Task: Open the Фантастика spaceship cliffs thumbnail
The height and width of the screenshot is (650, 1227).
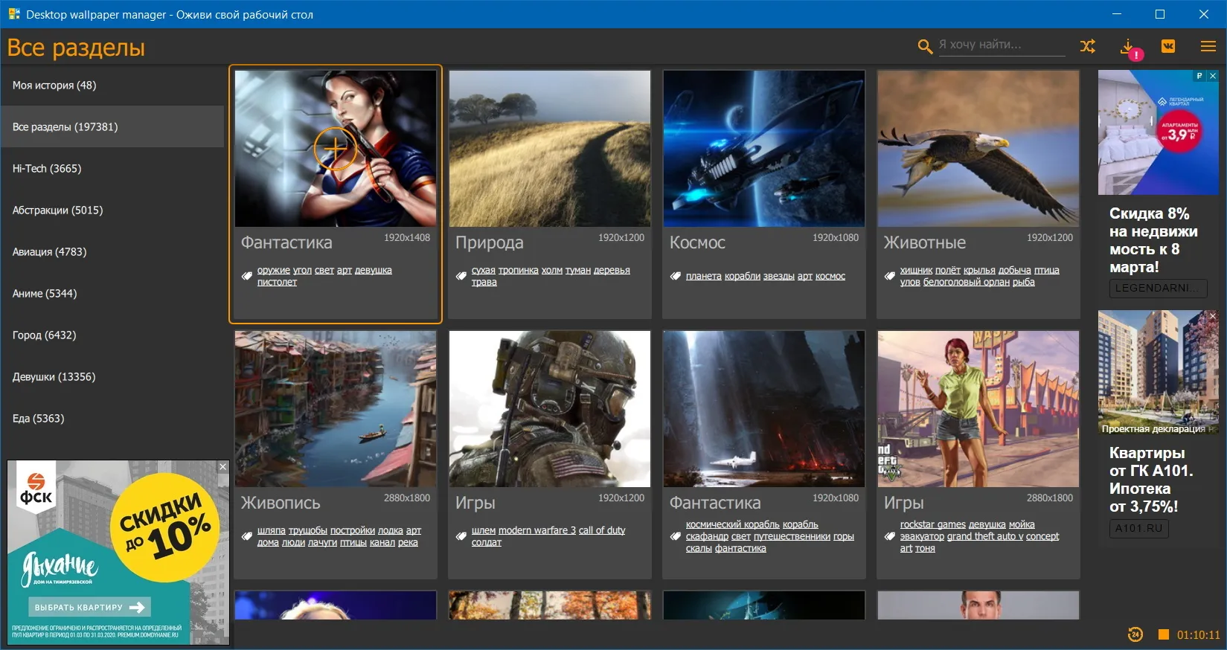Action: point(764,409)
